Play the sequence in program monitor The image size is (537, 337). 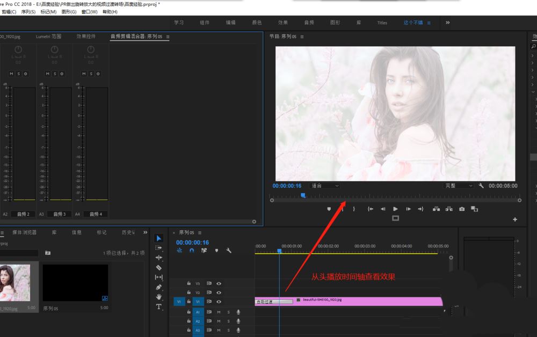(x=396, y=209)
